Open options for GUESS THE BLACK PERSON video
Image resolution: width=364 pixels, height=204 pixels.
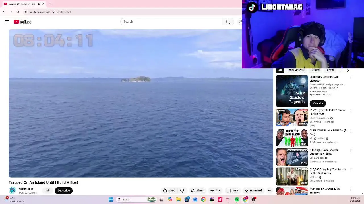pyautogui.click(x=351, y=131)
